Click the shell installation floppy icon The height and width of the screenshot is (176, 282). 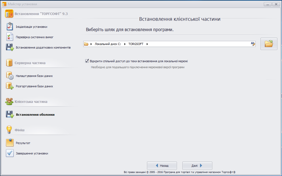pos(10,115)
